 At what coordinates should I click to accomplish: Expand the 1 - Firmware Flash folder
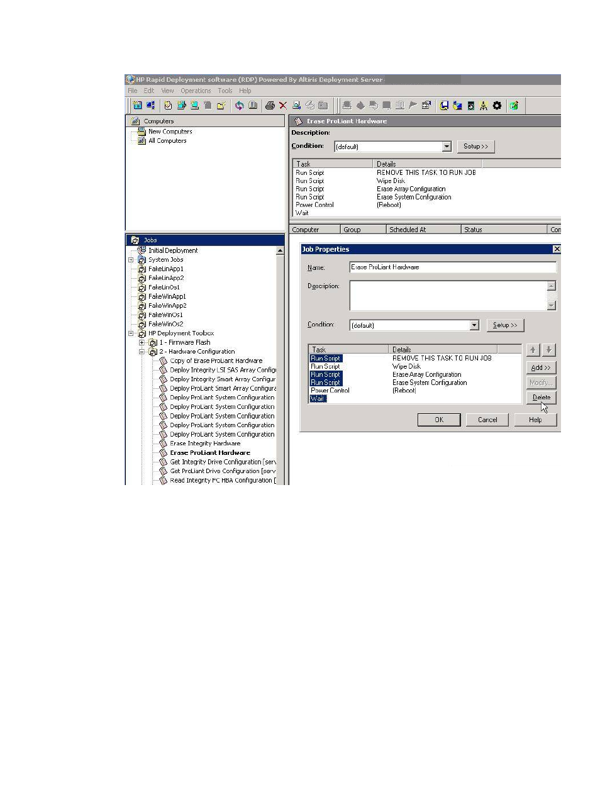coord(142,343)
